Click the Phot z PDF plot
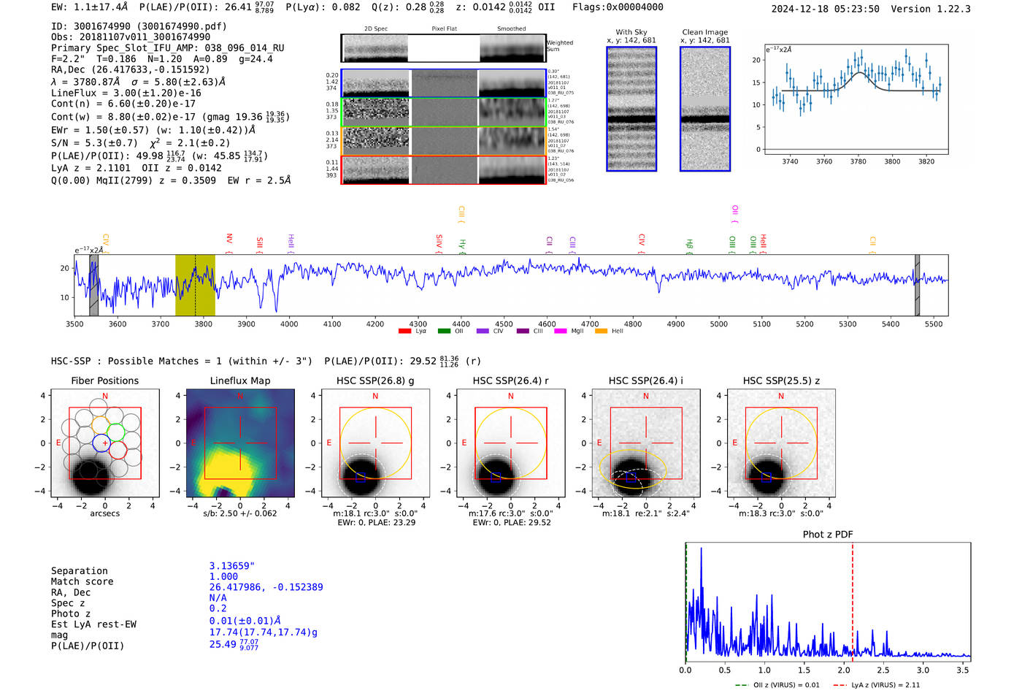The width and height of the screenshot is (1022, 696). point(828,602)
